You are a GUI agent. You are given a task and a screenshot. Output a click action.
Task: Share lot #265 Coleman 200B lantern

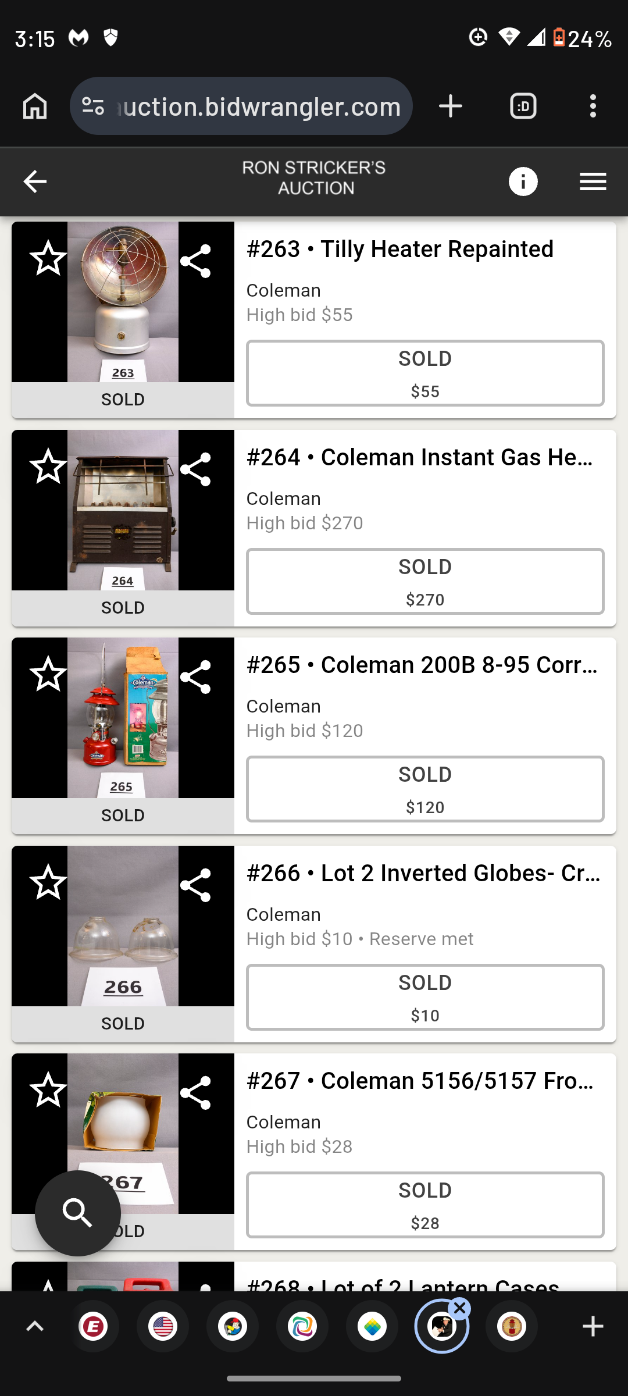click(x=195, y=677)
